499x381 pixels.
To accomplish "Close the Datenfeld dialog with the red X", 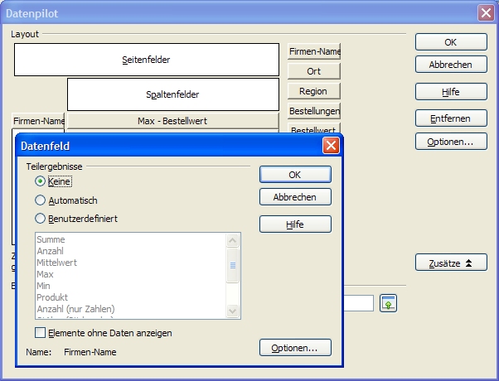I will point(331,146).
